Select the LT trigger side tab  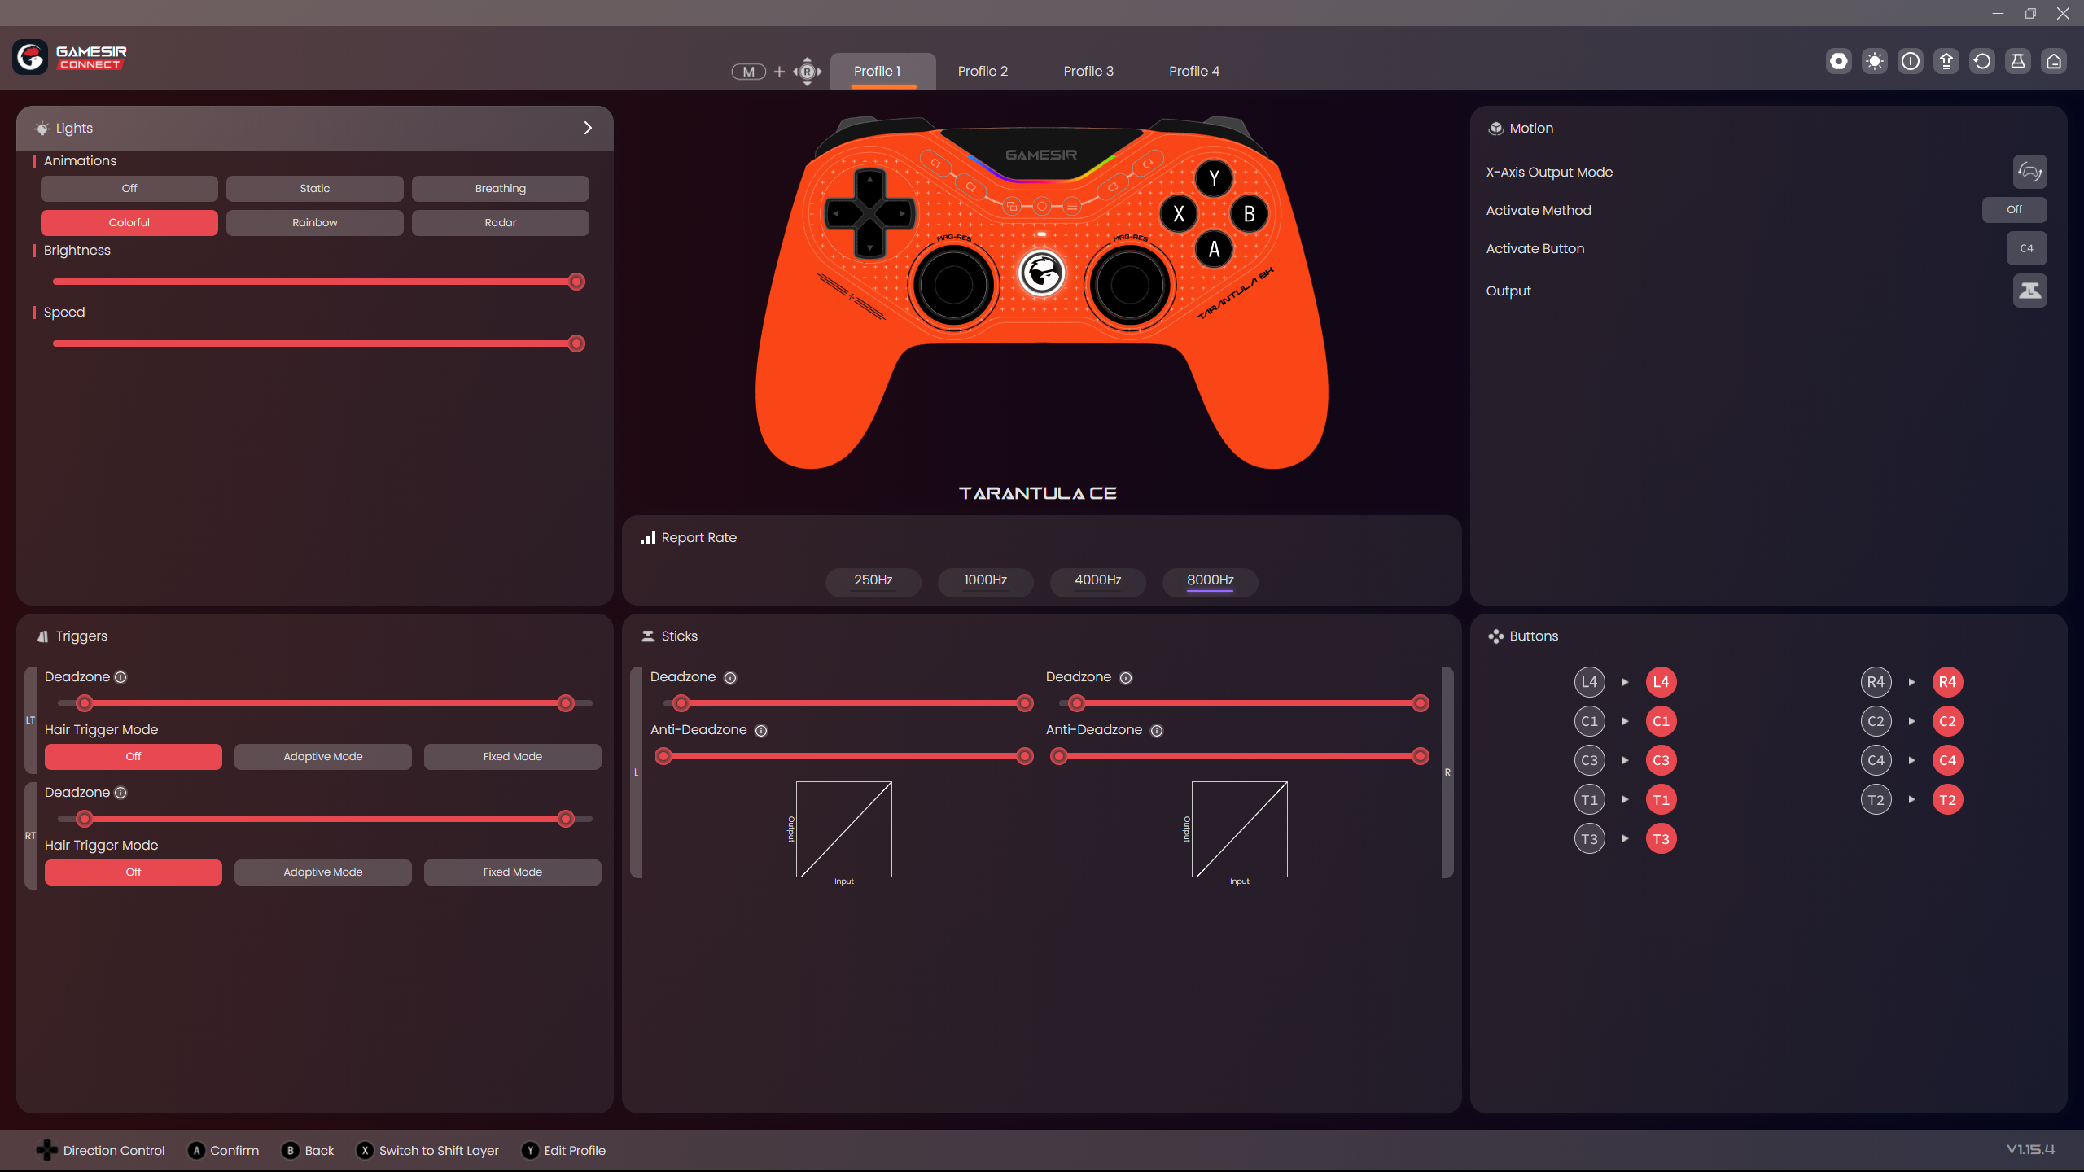[30, 720]
